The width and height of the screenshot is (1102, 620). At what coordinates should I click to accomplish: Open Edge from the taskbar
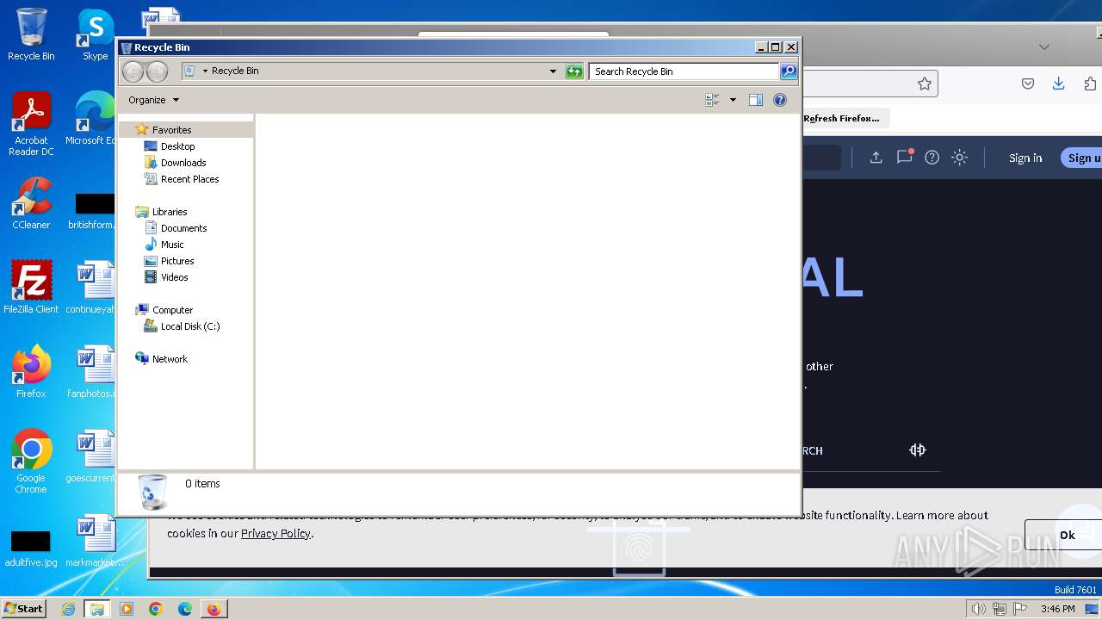tap(185, 609)
